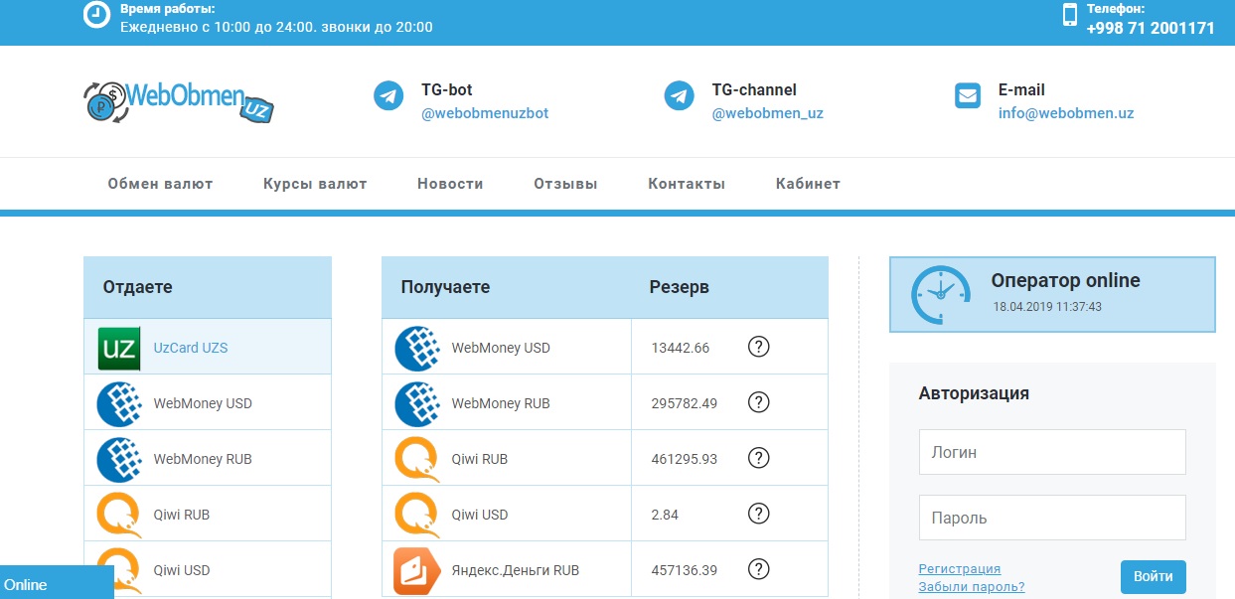Focus the Логин input field
Viewport: 1235px width, 599px height.
(1051, 452)
